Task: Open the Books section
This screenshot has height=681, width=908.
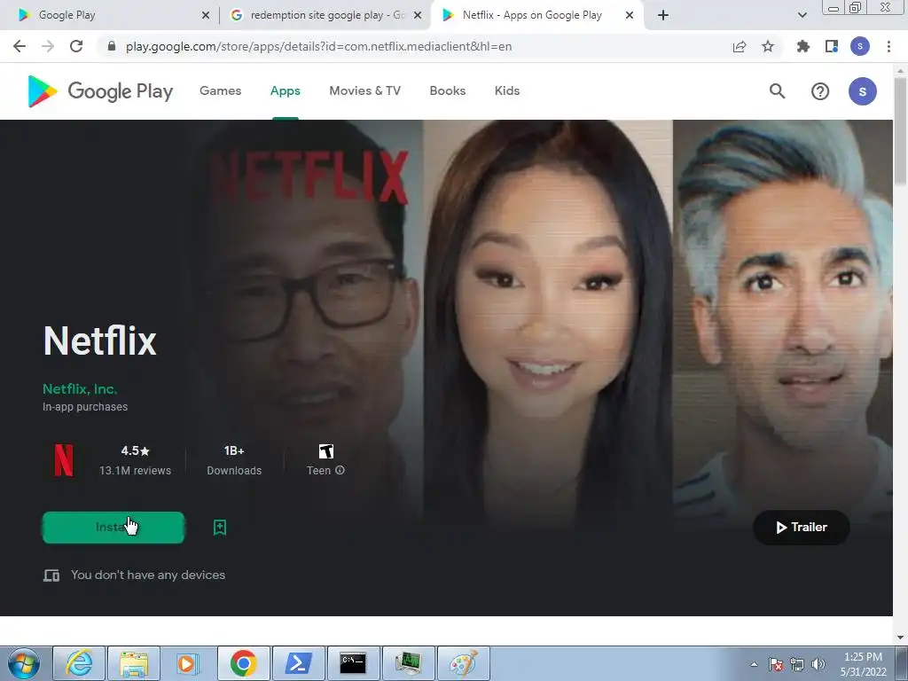Action: click(448, 91)
